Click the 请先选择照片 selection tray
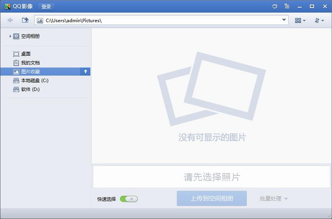Viewport: 332px width, 219px height. (x=212, y=177)
